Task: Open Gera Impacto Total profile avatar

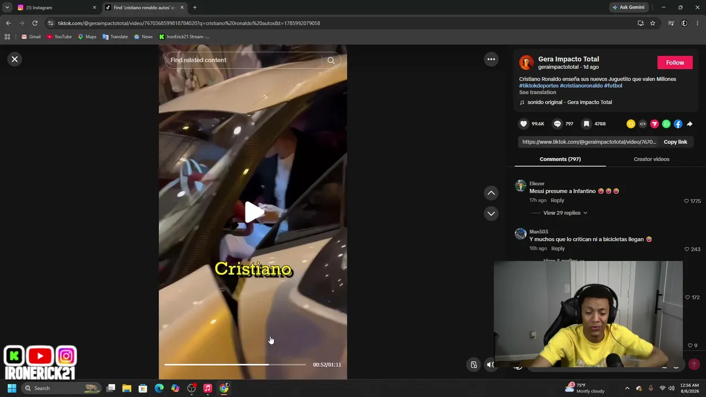Action: pos(527,62)
